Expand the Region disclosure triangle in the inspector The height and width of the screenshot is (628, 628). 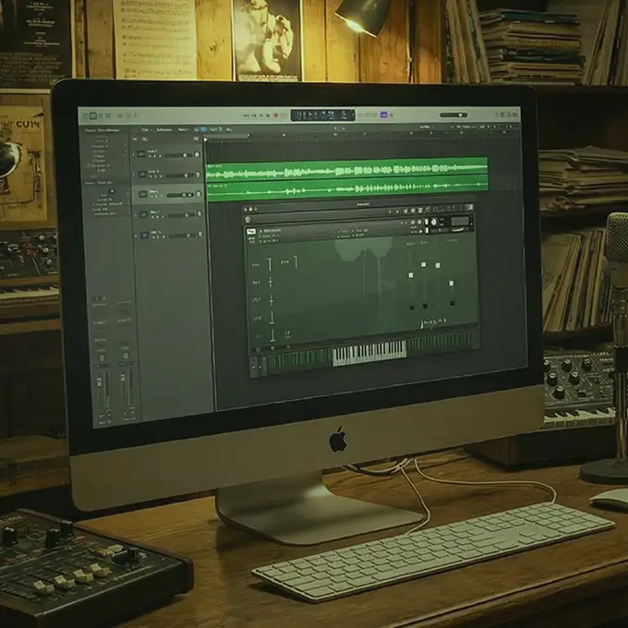[86, 130]
